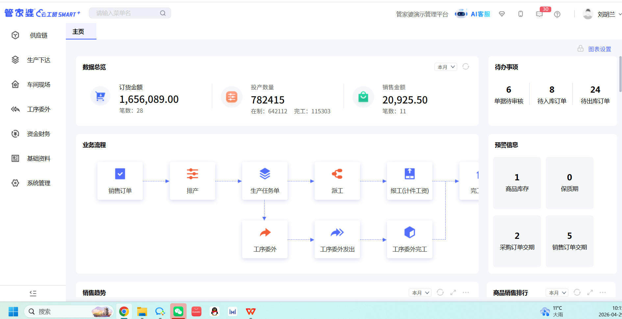Open the 销售订单 workflow card
The width and height of the screenshot is (622, 319).
120,181
